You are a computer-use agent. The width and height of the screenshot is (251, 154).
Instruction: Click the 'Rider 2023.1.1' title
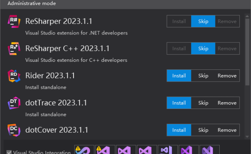point(50,76)
